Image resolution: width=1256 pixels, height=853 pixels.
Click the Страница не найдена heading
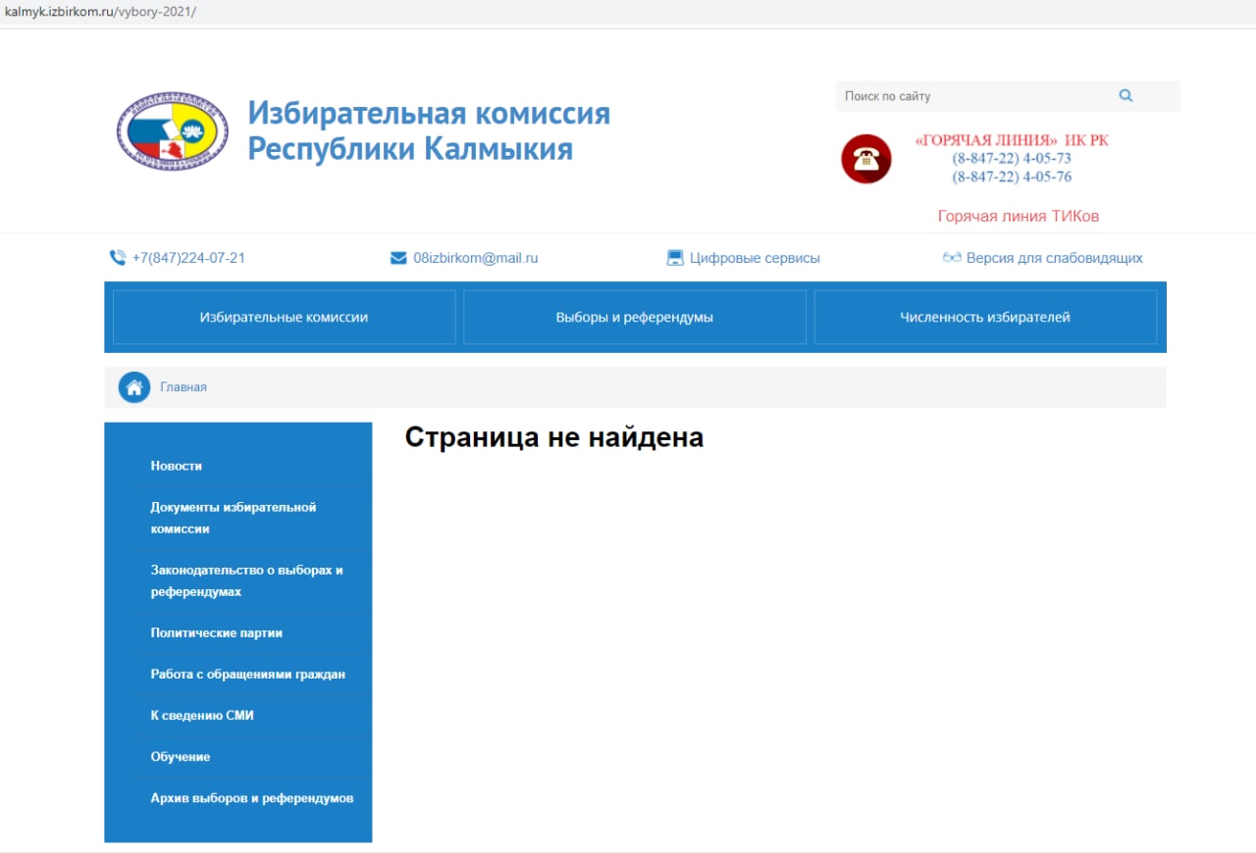coord(554,437)
